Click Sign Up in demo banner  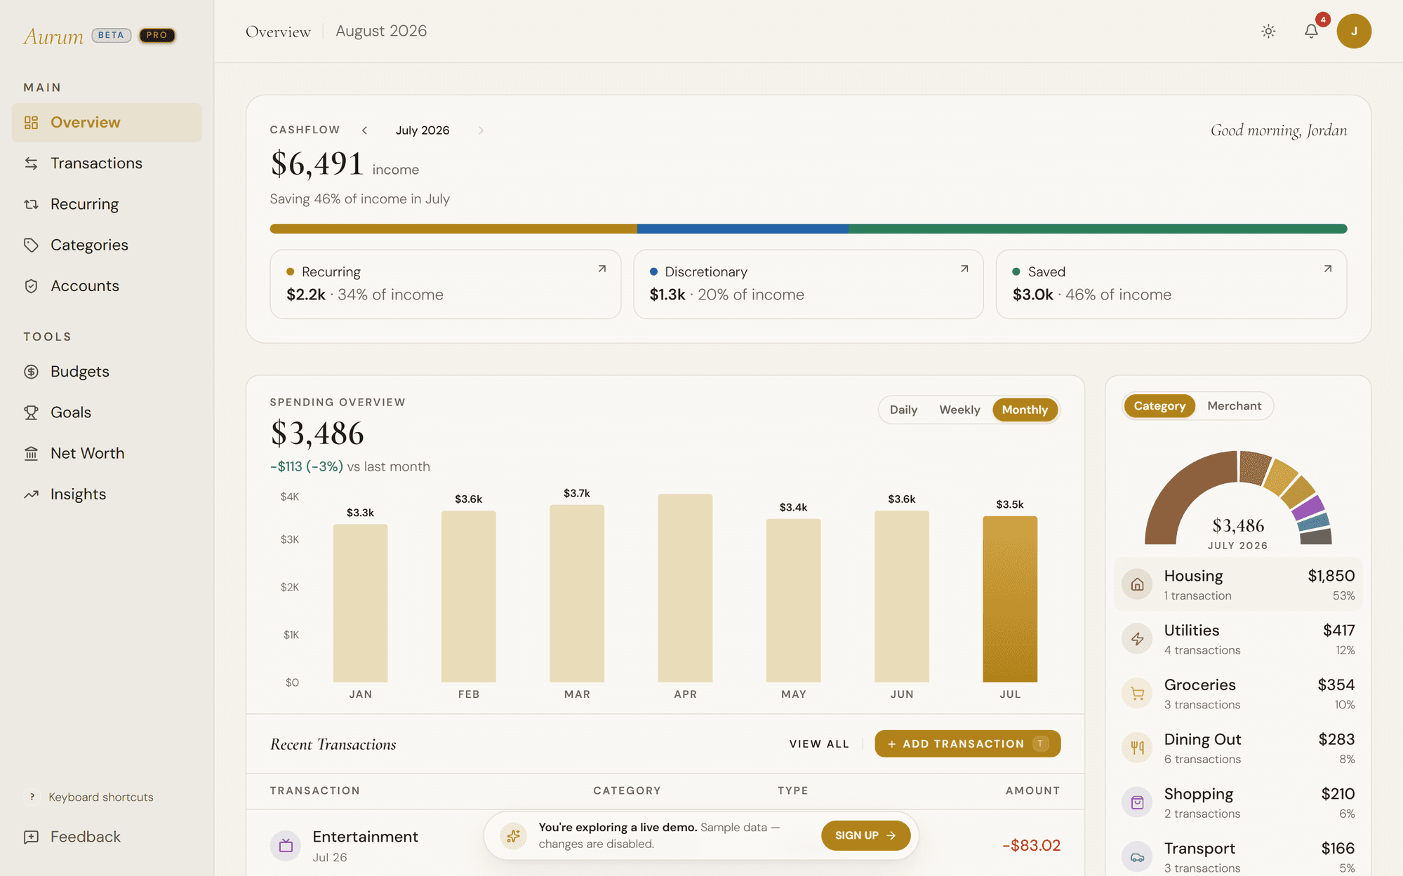tap(865, 835)
